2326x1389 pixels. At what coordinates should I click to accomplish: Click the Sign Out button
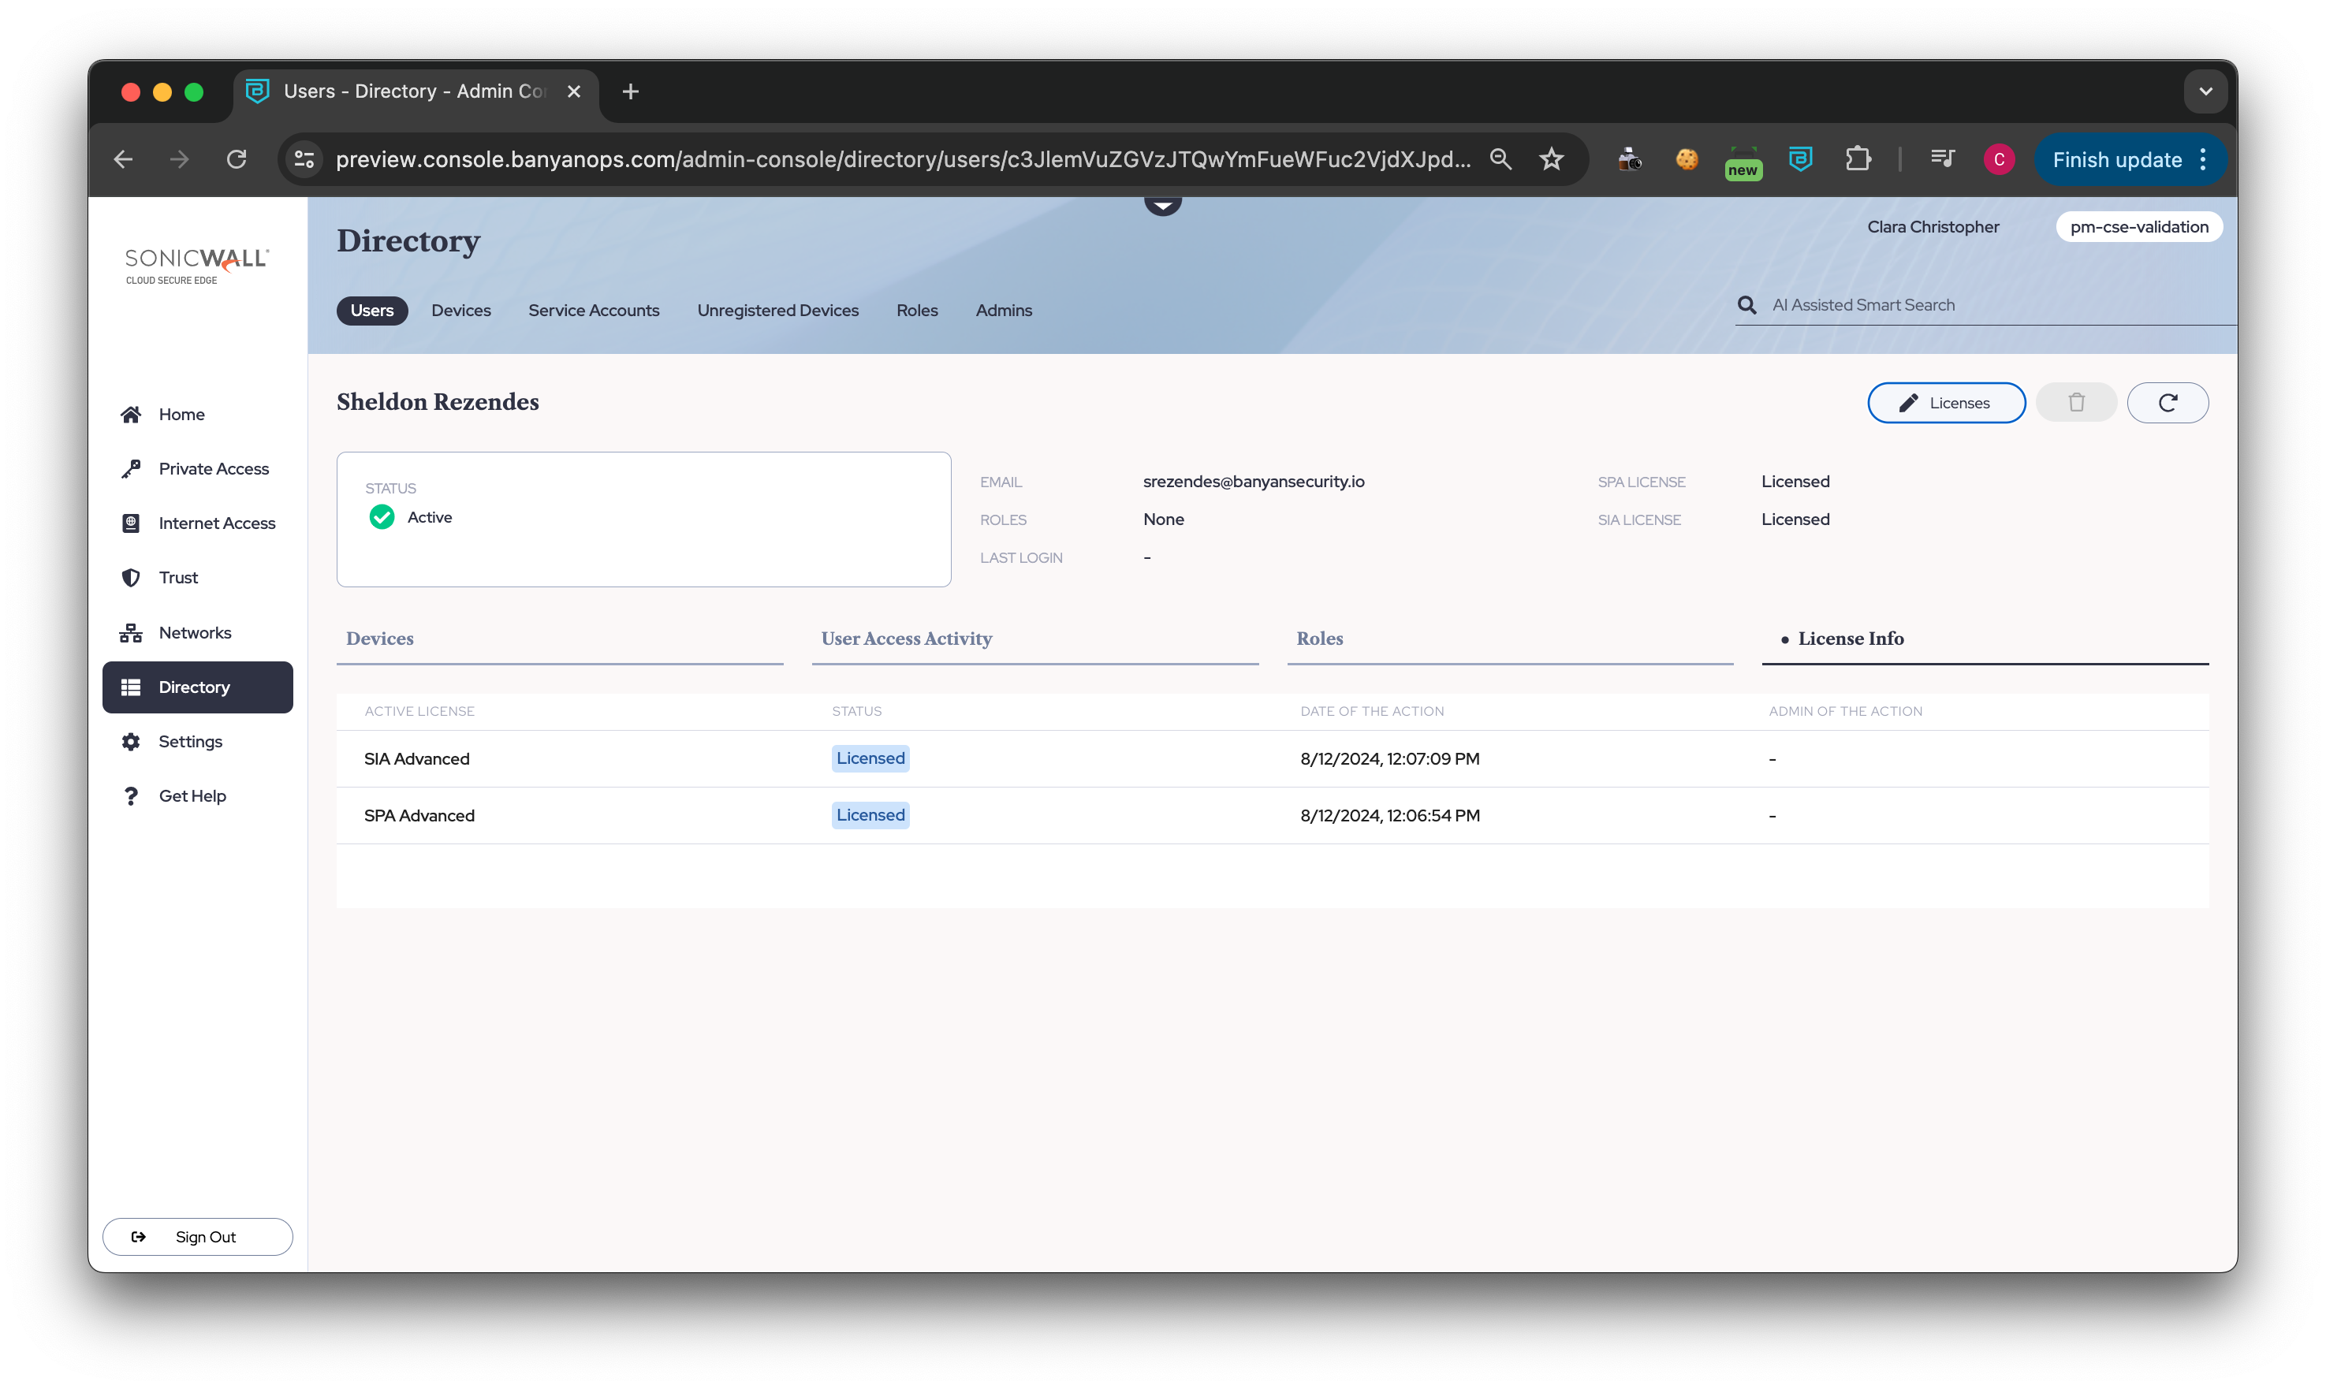pyautogui.click(x=197, y=1236)
